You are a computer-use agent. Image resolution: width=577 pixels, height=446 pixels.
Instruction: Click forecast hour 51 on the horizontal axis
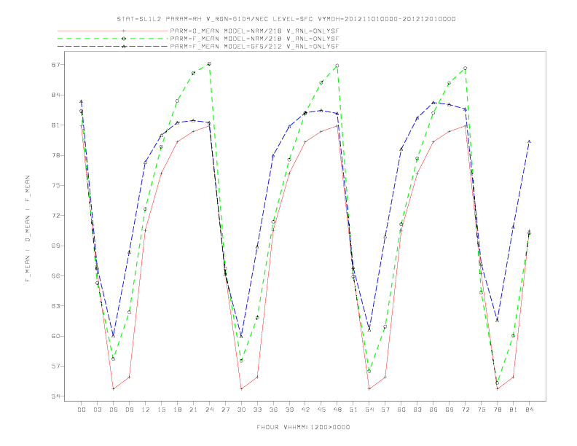tap(353, 410)
